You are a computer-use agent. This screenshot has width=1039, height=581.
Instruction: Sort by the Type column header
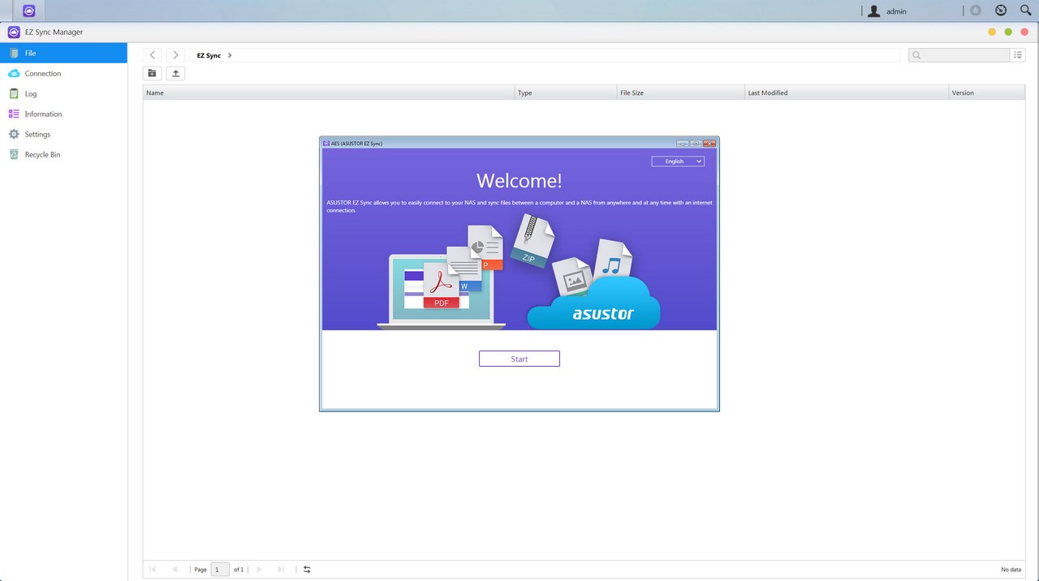coord(566,93)
